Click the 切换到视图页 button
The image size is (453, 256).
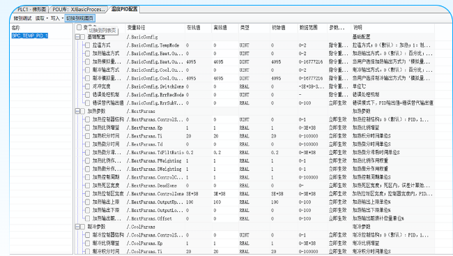pos(79,18)
